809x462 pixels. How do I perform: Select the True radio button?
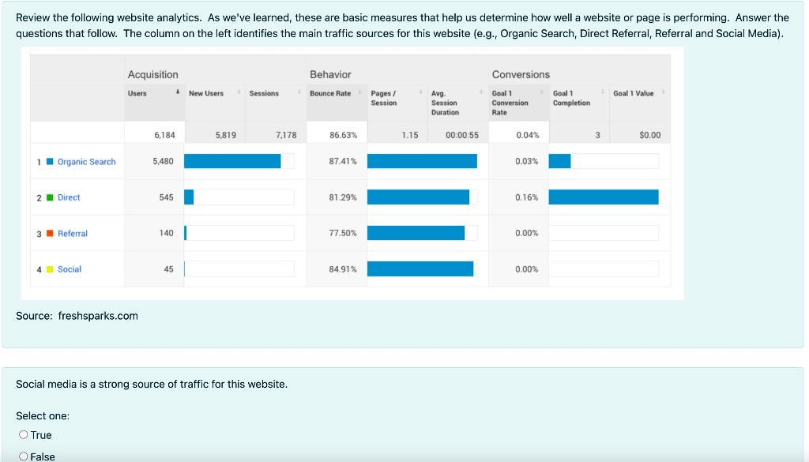click(24, 434)
